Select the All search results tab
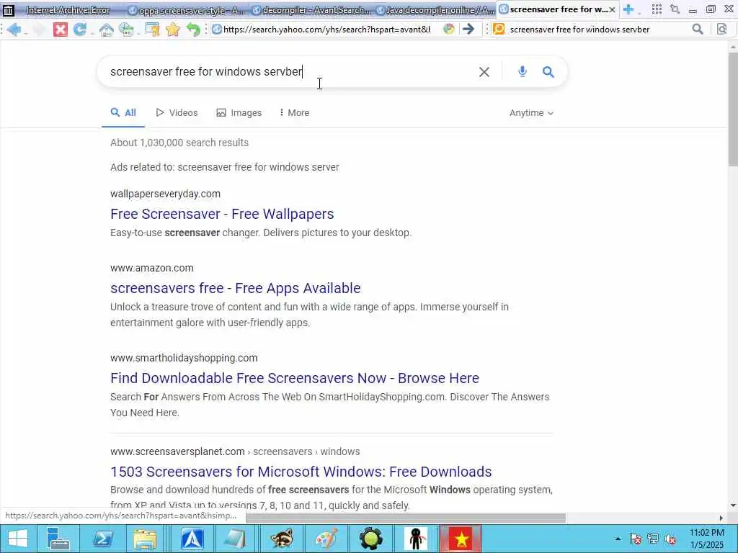The width and height of the screenshot is (738, 553). click(123, 113)
